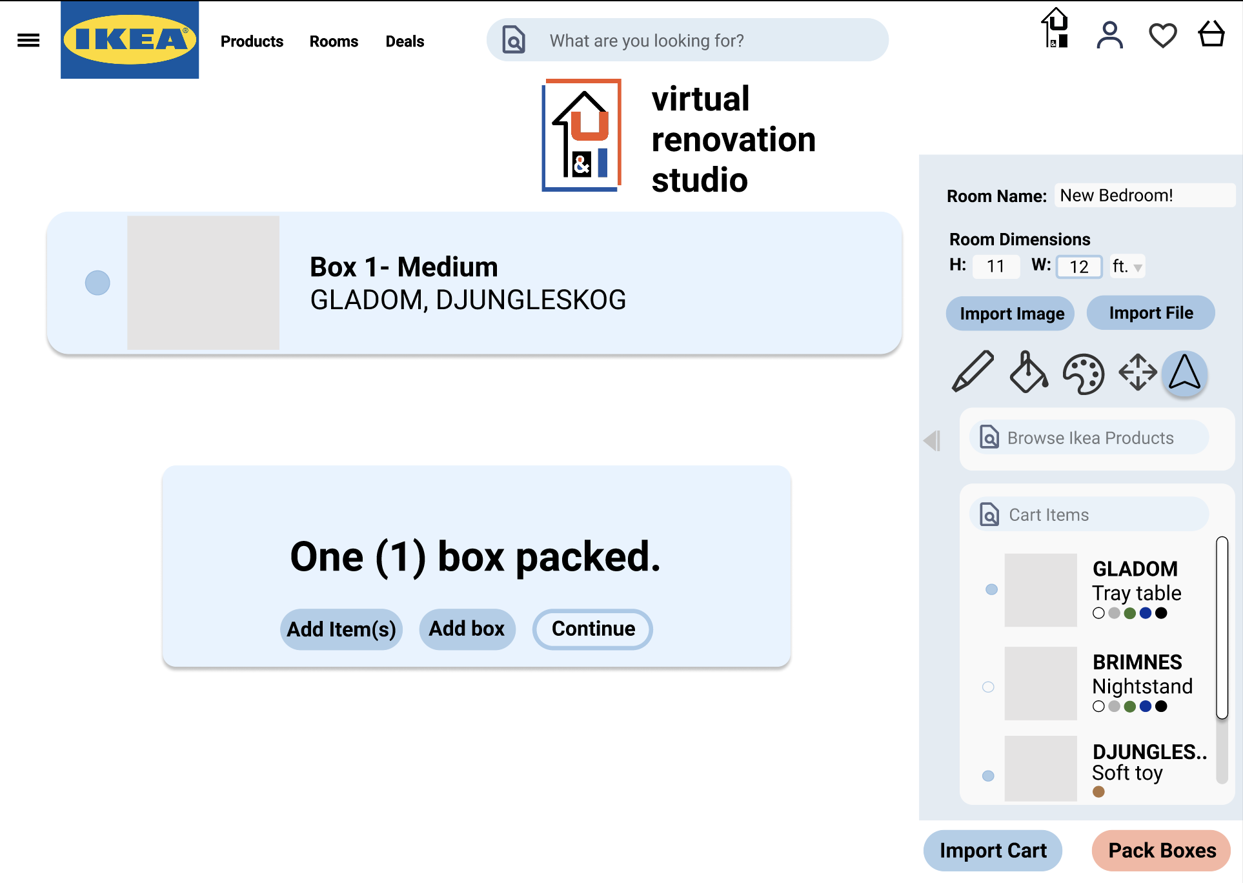The height and width of the screenshot is (883, 1243).
Task: Click the Pack Boxes button
Action: click(1162, 850)
